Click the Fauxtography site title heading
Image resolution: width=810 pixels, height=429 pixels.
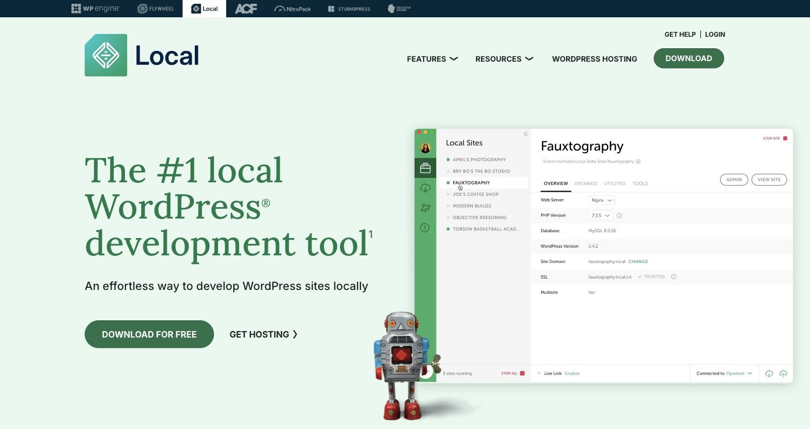(x=582, y=146)
